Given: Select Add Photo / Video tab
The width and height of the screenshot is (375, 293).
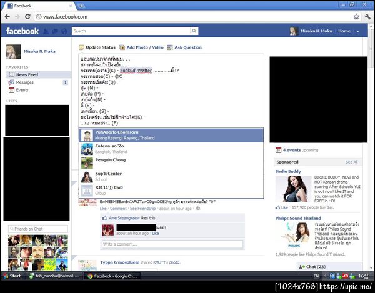Looking at the screenshot, I should pos(141,47).
